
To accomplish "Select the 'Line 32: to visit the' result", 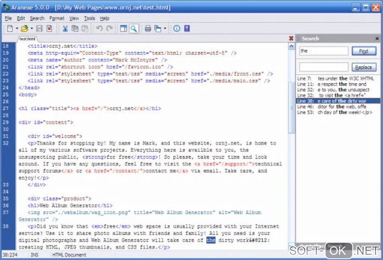I will click(x=338, y=95).
